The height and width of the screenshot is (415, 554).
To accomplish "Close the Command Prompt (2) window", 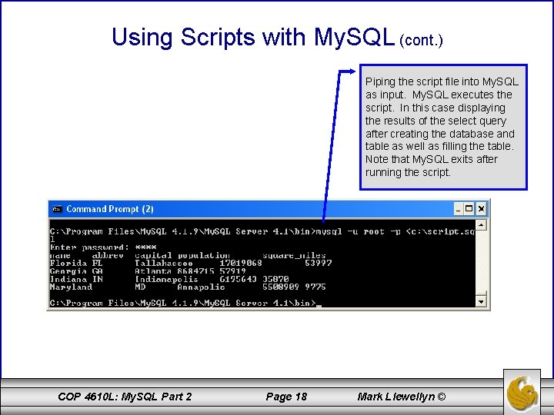I will [x=481, y=209].
